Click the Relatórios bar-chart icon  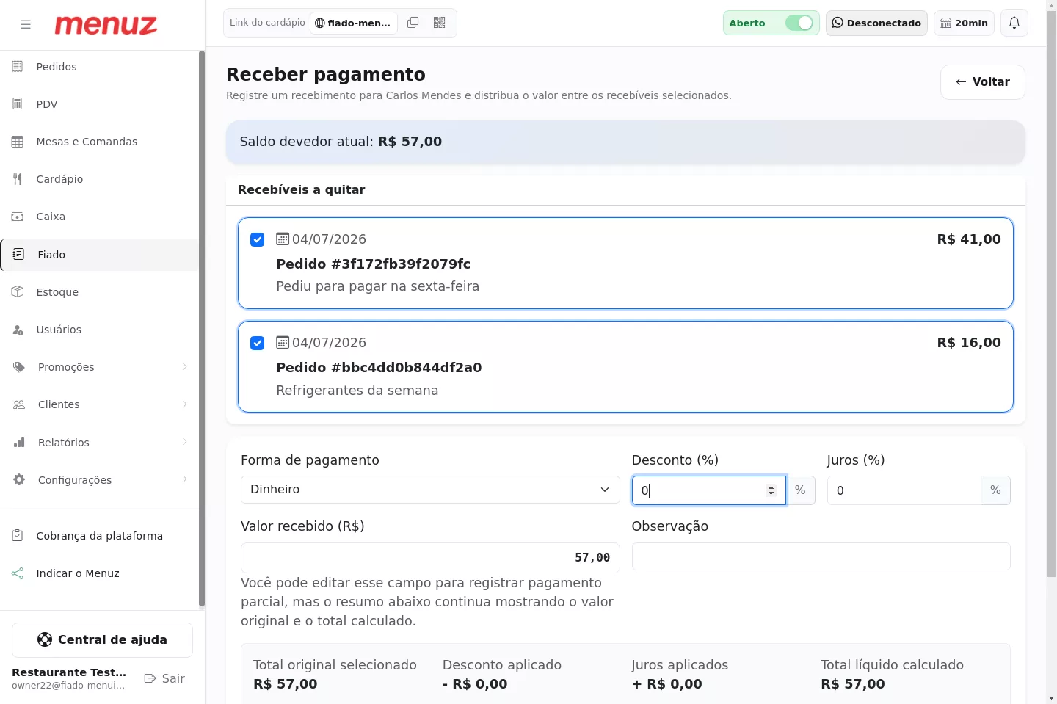click(19, 442)
